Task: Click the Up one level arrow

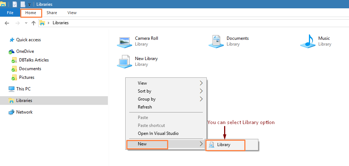Action: point(34,23)
